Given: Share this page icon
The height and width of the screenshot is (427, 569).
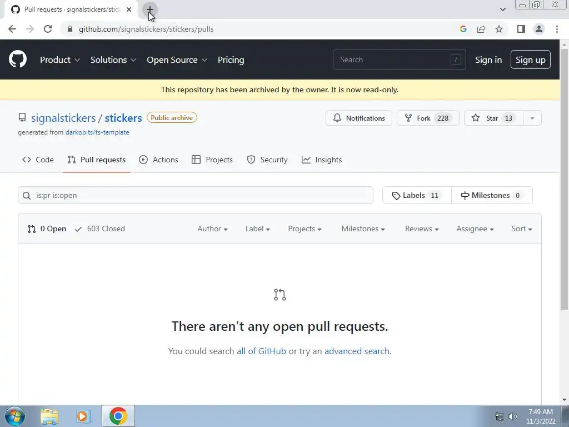Looking at the screenshot, I should (481, 29).
